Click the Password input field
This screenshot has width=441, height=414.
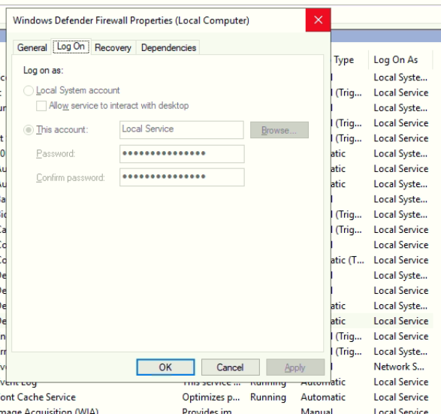[182, 154]
